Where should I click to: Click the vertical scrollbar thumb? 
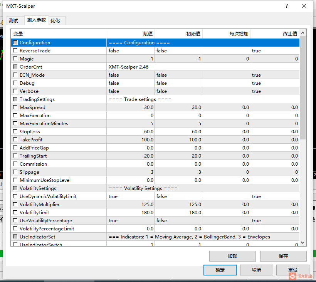pos(303,87)
